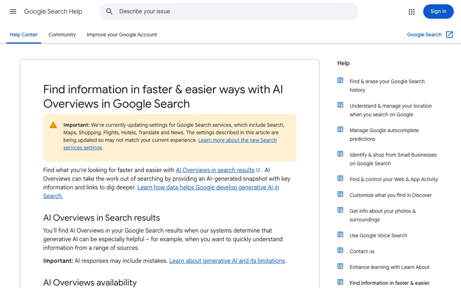
Task: Switch to the Help Center tab
Action: tap(24, 35)
